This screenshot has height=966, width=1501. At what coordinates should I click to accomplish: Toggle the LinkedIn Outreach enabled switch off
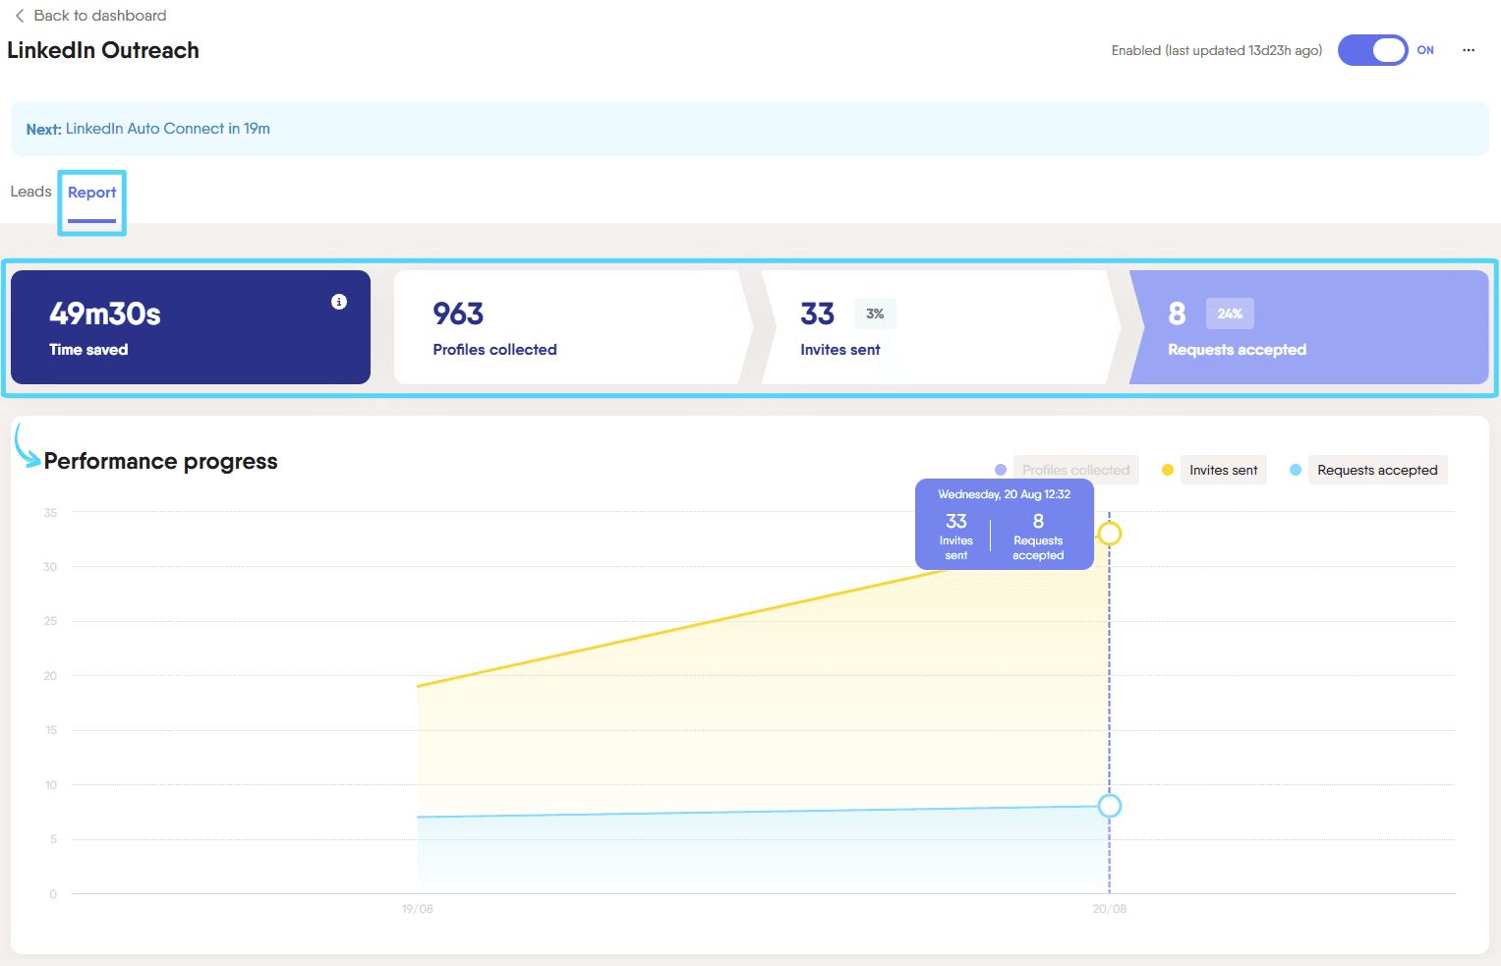(1373, 50)
